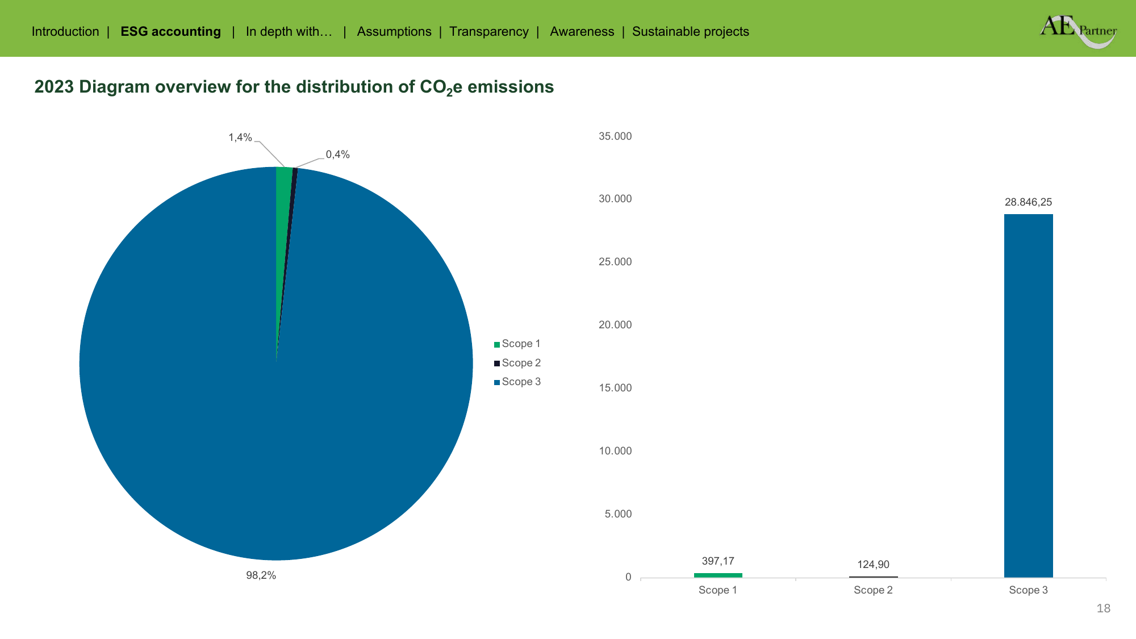
Task: Click the 397,17 bar value label
Action: pyautogui.click(x=718, y=561)
